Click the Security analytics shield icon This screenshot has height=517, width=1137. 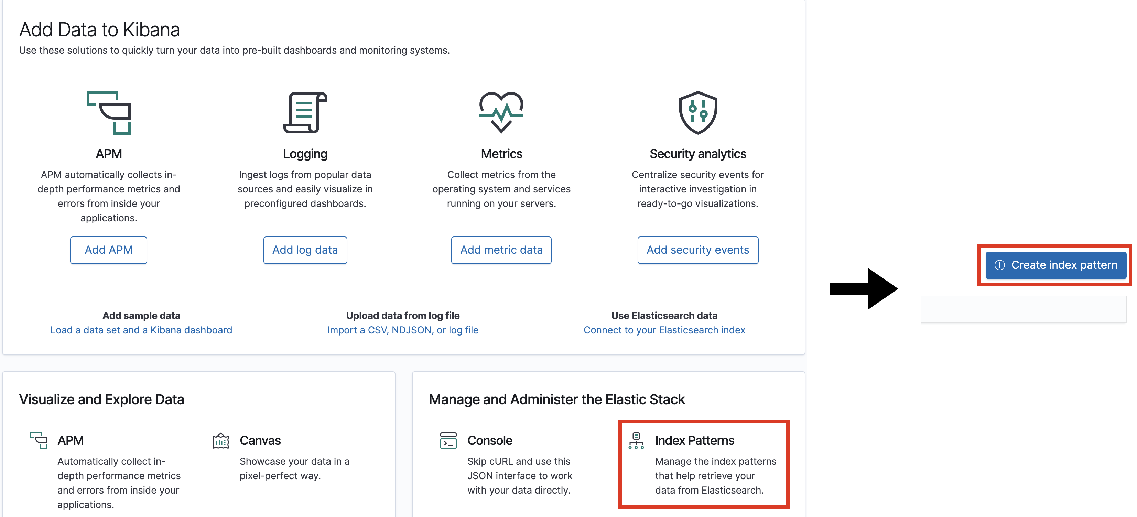(x=697, y=112)
